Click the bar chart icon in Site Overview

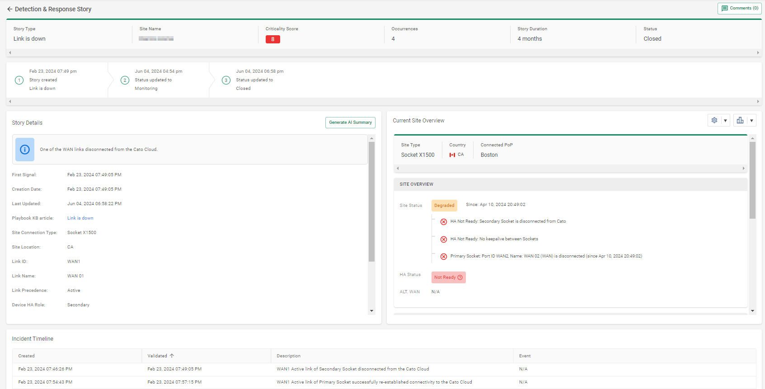(740, 120)
